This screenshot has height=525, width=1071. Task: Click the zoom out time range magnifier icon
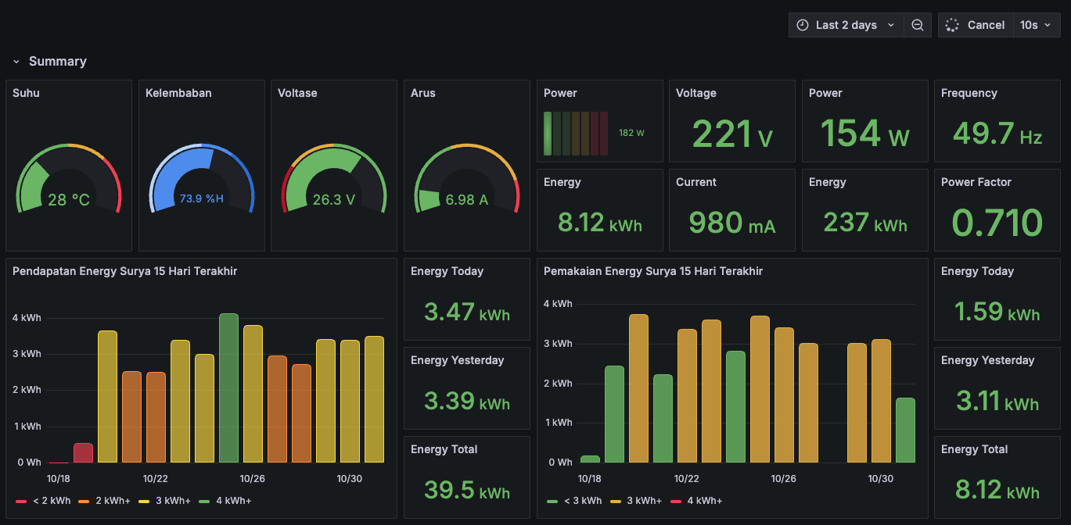[x=917, y=25]
